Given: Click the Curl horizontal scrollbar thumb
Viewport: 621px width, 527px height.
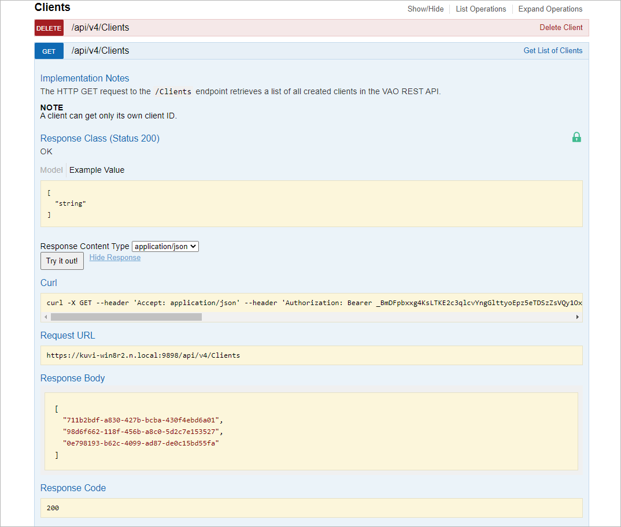Looking at the screenshot, I should pyautogui.click(x=126, y=317).
